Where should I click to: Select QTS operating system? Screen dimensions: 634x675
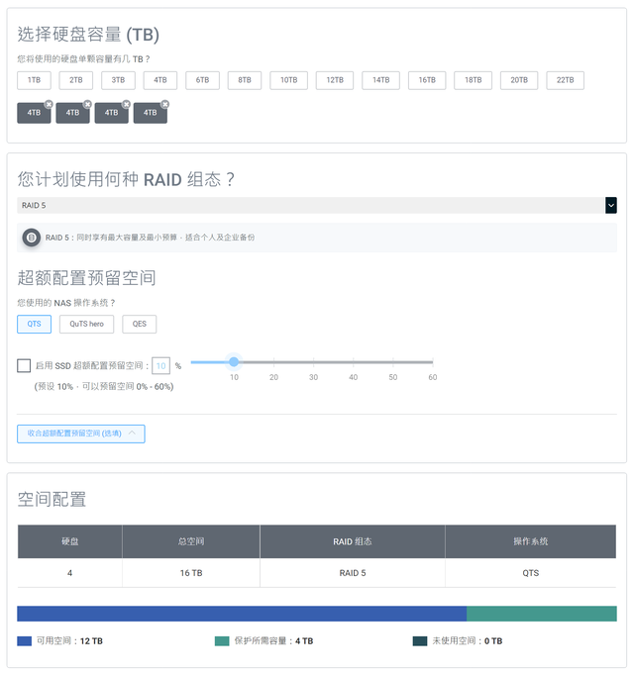(x=34, y=324)
